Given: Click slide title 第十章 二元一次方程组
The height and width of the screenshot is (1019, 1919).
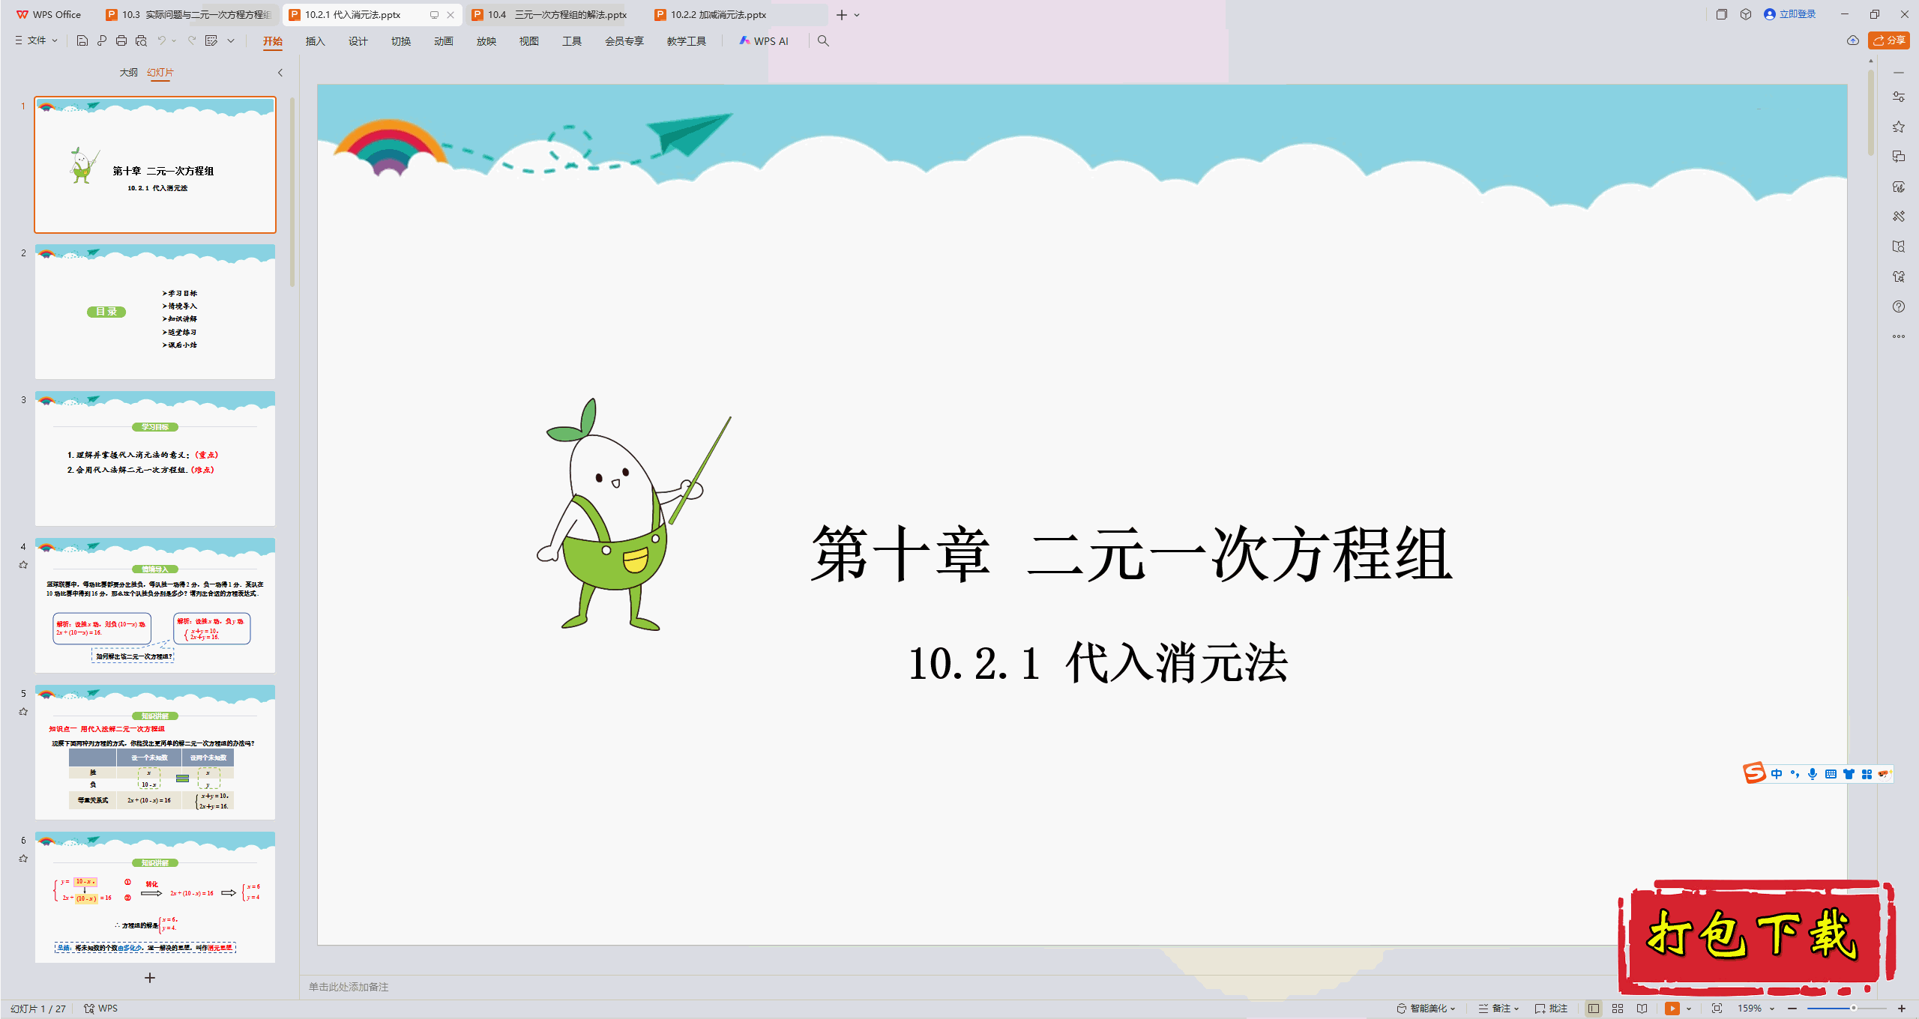Looking at the screenshot, I should [x=1132, y=554].
